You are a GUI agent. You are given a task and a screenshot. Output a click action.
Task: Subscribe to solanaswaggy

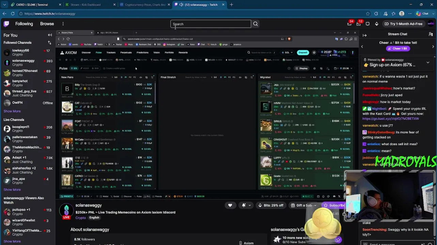(x=334, y=205)
